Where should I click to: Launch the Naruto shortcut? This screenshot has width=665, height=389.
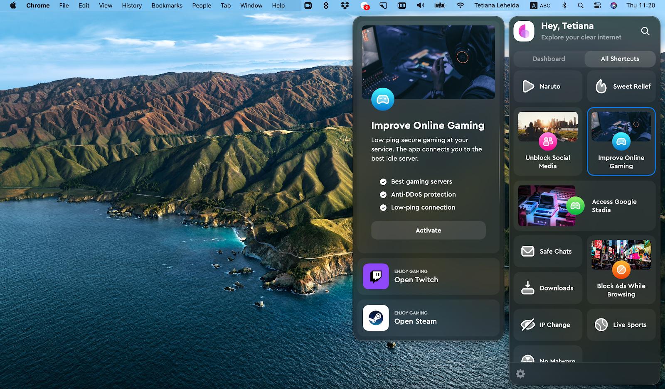(548, 86)
